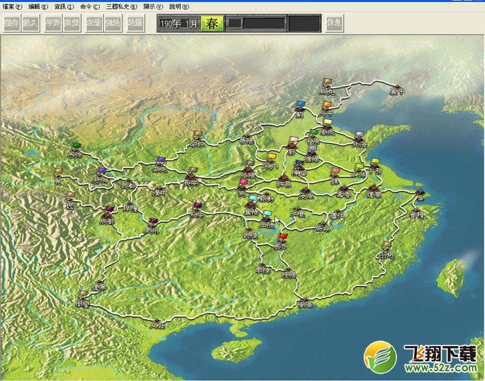Select the 陳留 city with blue flag
485x381 pixels.
299,168
